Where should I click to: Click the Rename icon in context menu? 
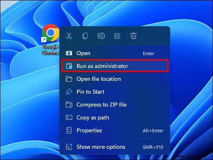(x=101, y=36)
